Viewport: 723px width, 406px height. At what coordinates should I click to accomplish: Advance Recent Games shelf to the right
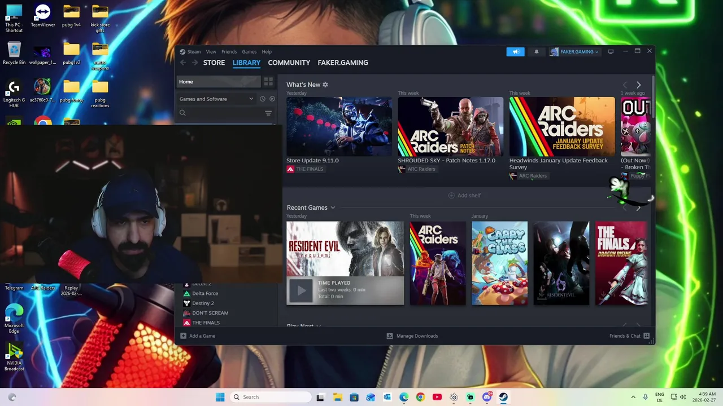pos(638,208)
